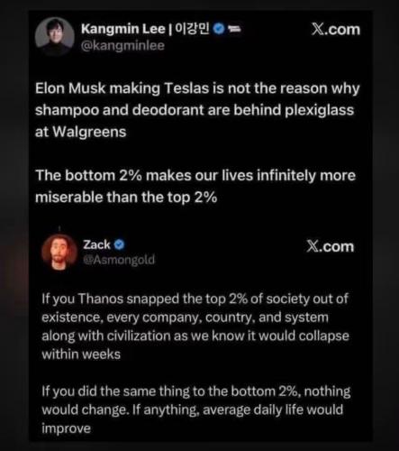
Task: Click the Zack display name
Action: (x=96, y=244)
